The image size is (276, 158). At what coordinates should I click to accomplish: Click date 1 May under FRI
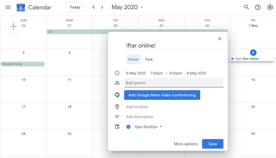(253, 26)
